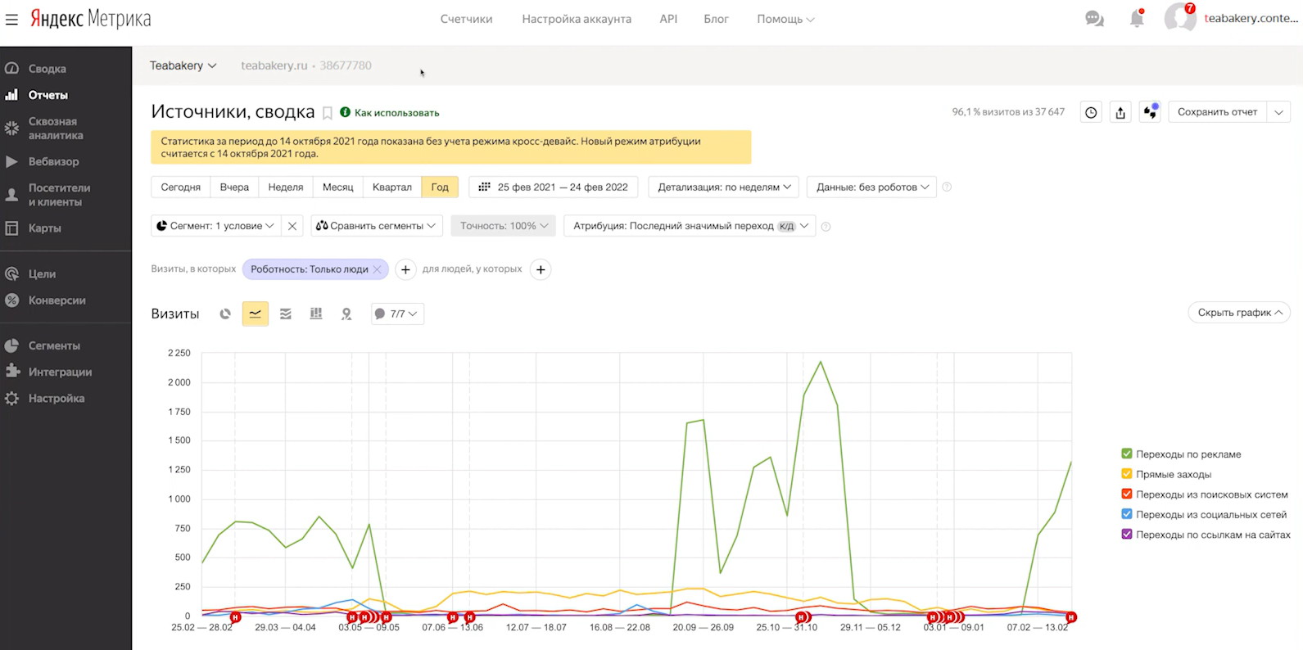Remove the Роботность: Только люди filter

(377, 269)
